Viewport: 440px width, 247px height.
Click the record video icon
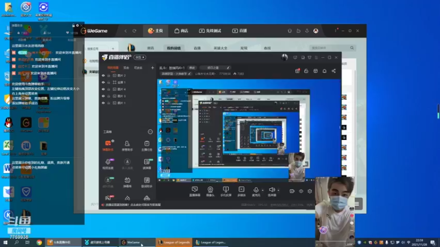point(292,191)
